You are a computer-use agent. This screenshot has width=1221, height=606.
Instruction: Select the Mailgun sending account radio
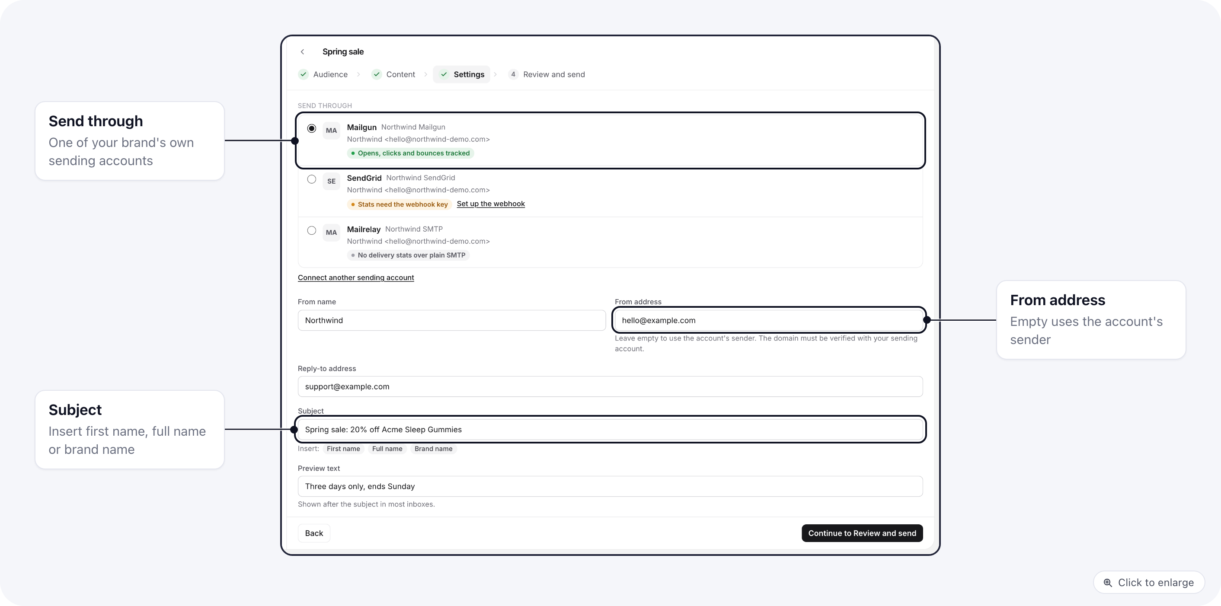pos(311,128)
